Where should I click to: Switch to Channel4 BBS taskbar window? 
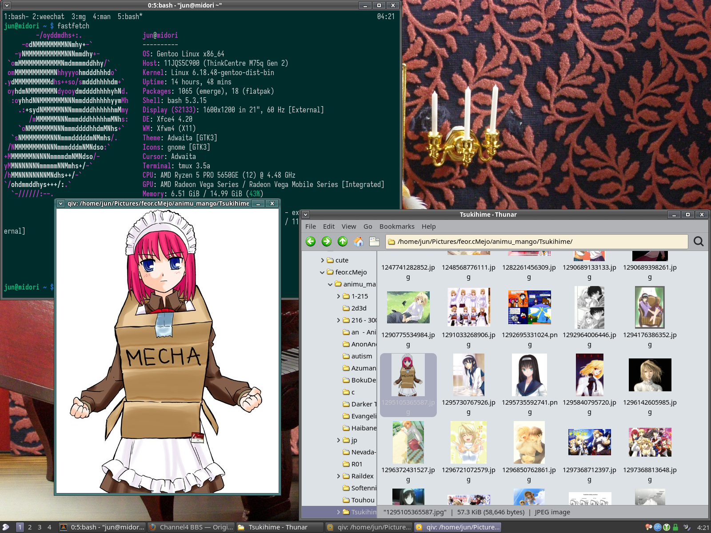[x=191, y=527]
